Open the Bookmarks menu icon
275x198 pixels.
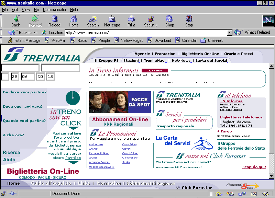click(x=22, y=32)
